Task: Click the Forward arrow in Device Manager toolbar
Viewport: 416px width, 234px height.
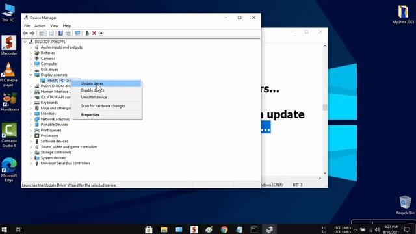Action: point(32,33)
